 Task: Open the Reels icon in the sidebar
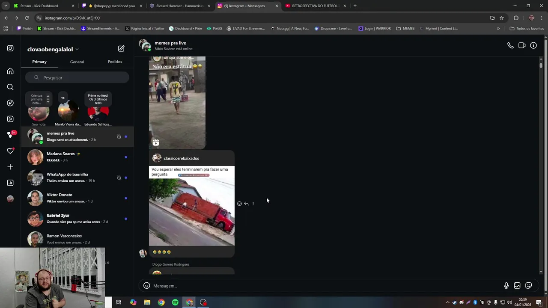click(10, 119)
